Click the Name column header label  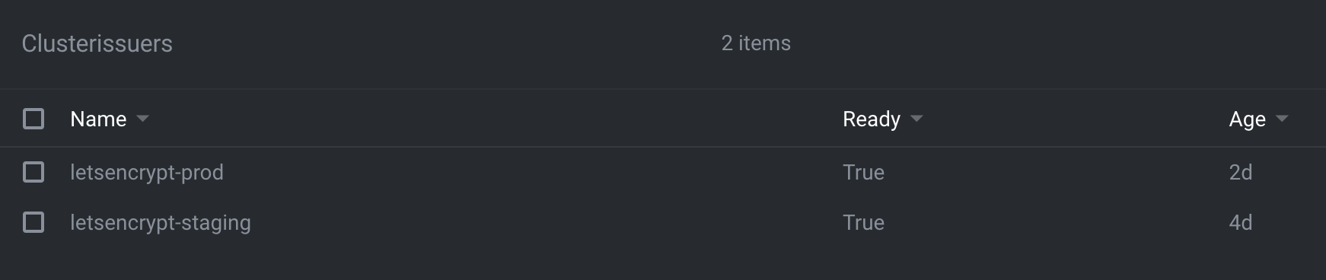(98, 119)
